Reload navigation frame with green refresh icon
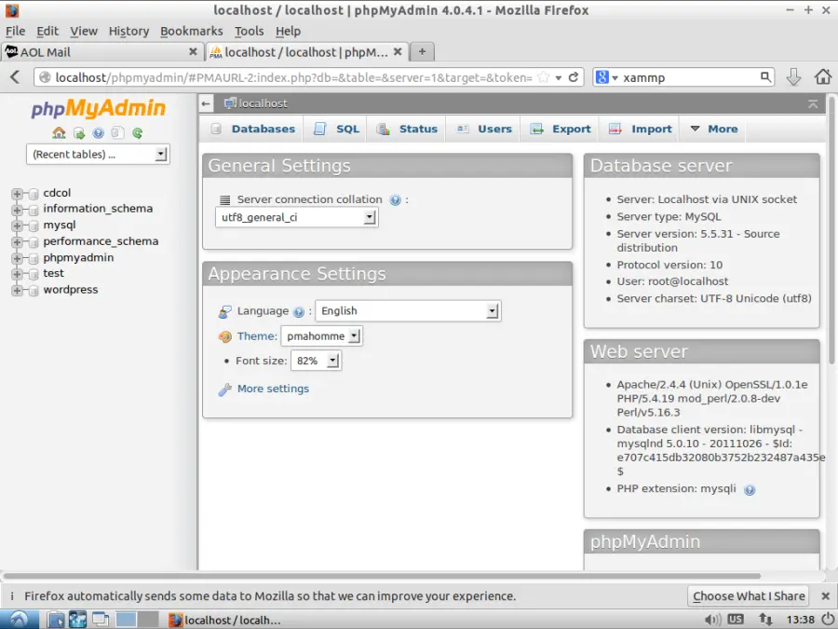 click(x=138, y=132)
